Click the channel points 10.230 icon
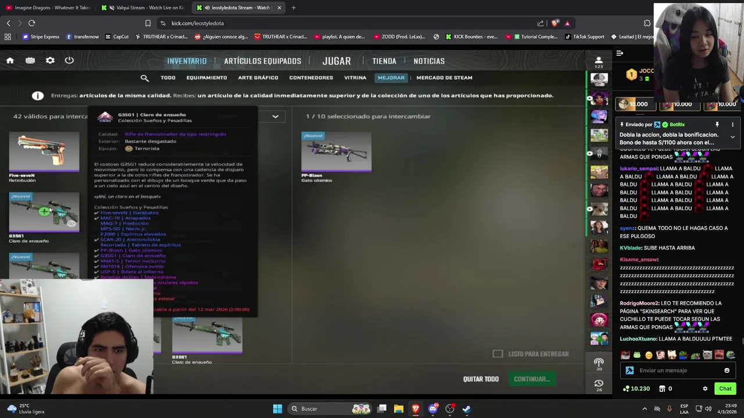 point(636,389)
